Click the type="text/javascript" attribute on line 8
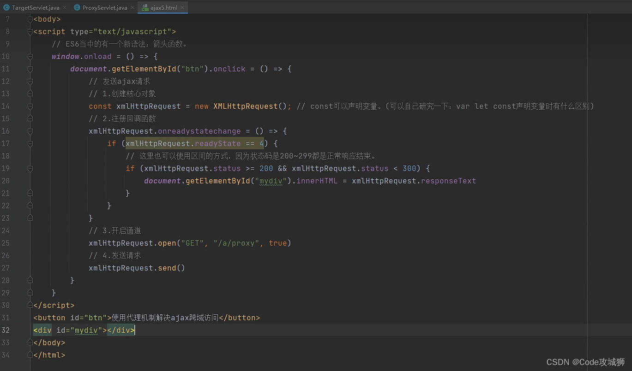The image size is (632, 371). click(121, 32)
